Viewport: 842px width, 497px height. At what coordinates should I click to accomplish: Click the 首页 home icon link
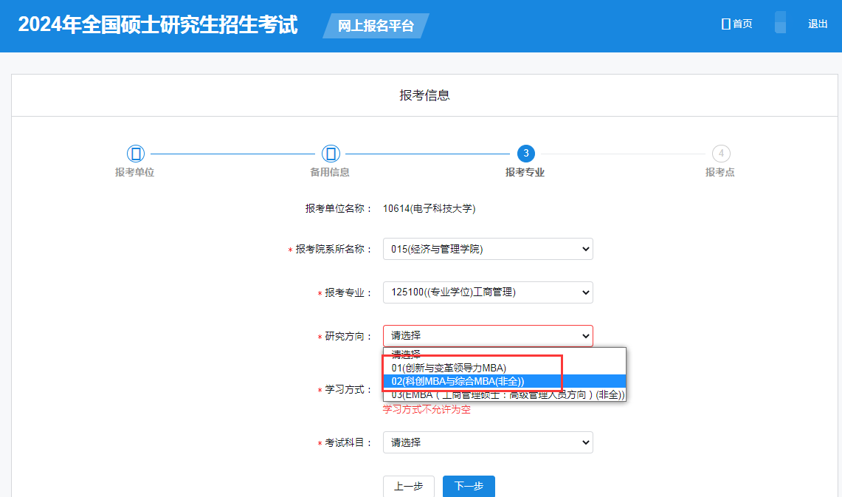pos(736,24)
